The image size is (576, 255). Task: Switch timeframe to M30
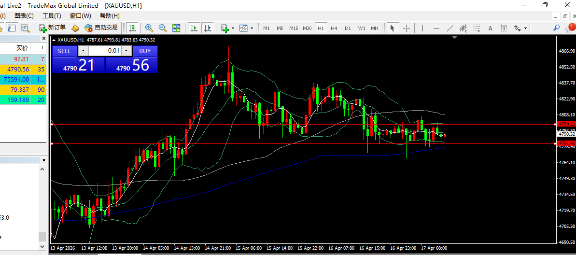307,28
